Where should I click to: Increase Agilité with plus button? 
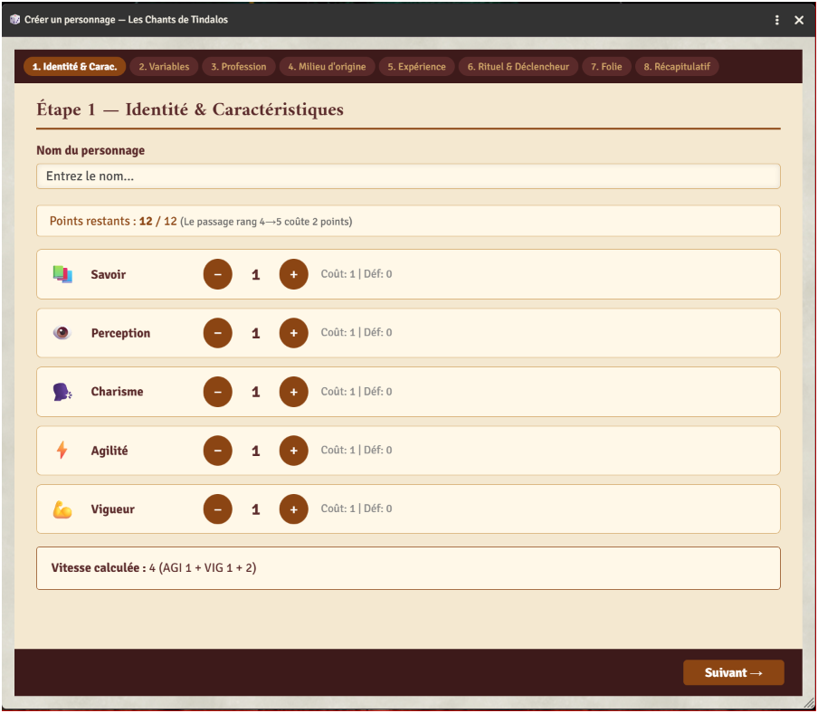point(294,450)
